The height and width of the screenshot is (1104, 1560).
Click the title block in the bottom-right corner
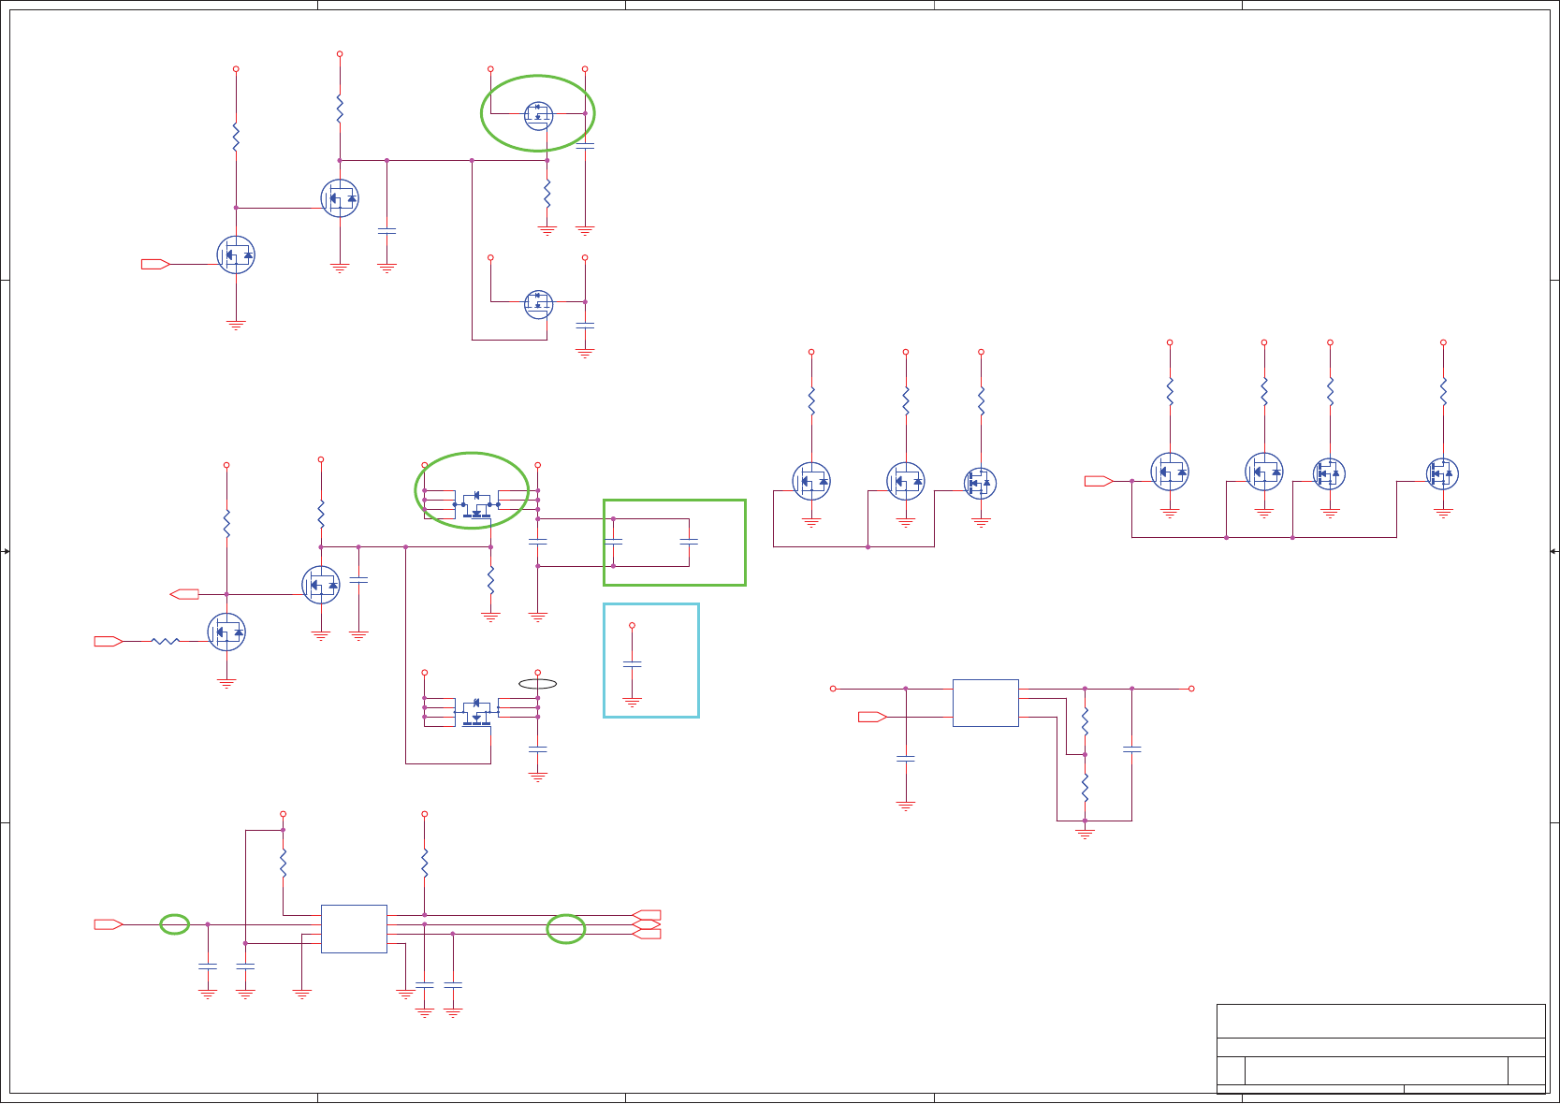tap(1380, 1048)
